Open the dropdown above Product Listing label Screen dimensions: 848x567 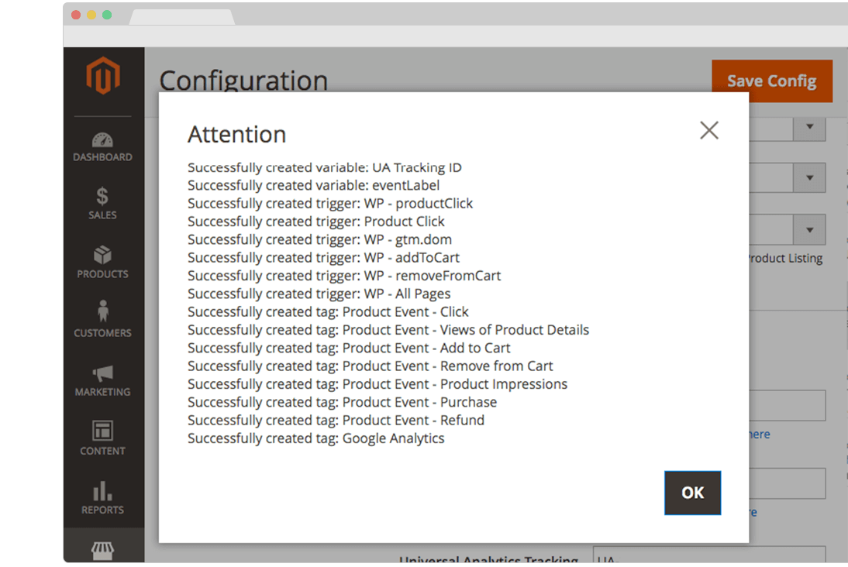click(810, 229)
